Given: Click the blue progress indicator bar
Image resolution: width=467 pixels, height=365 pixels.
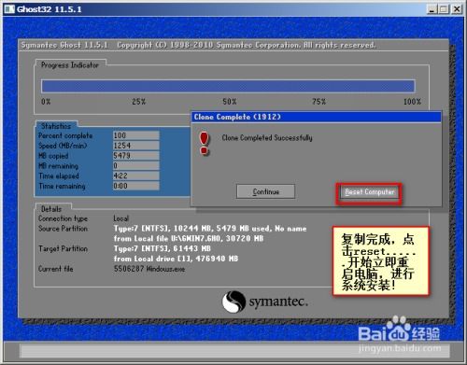Looking at the screenshot, I should [228, 86].
